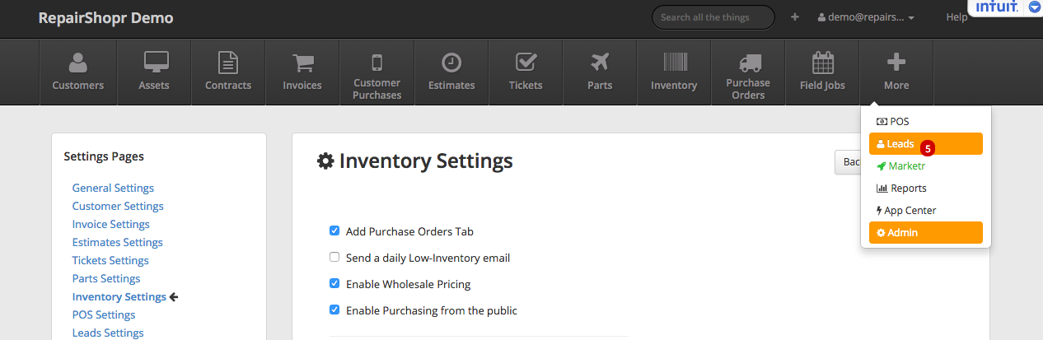Expand the demo@repairs user dropdown

coord(866,17)
